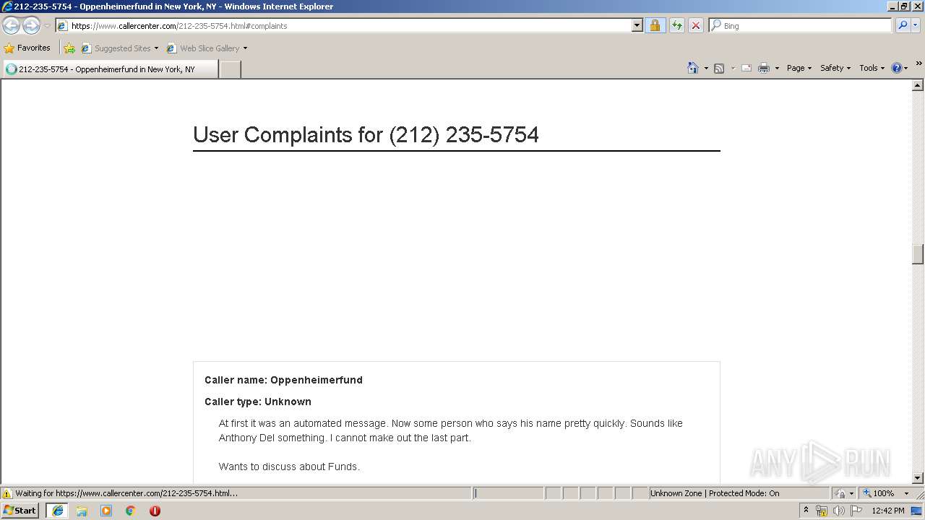Click the Show desktop button

coord(917,511)
